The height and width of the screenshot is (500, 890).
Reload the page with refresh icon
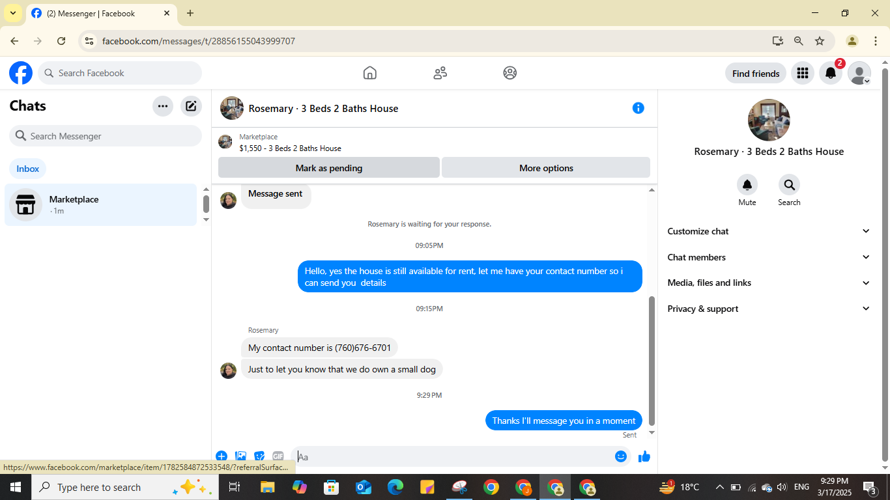coord(61,41)
